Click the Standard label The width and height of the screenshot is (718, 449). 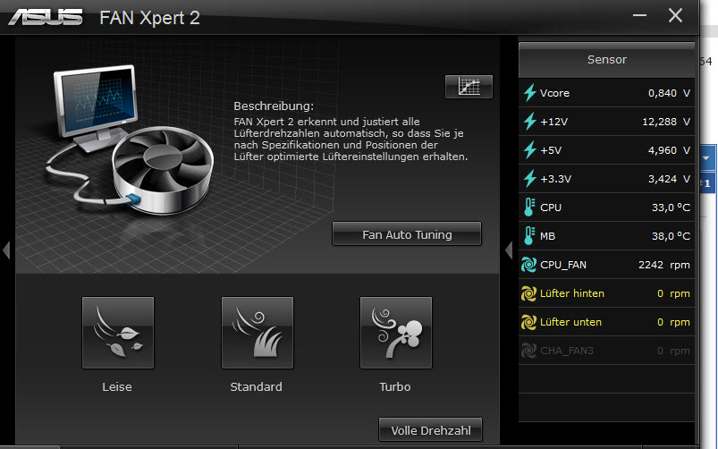[x=256, y=386]
